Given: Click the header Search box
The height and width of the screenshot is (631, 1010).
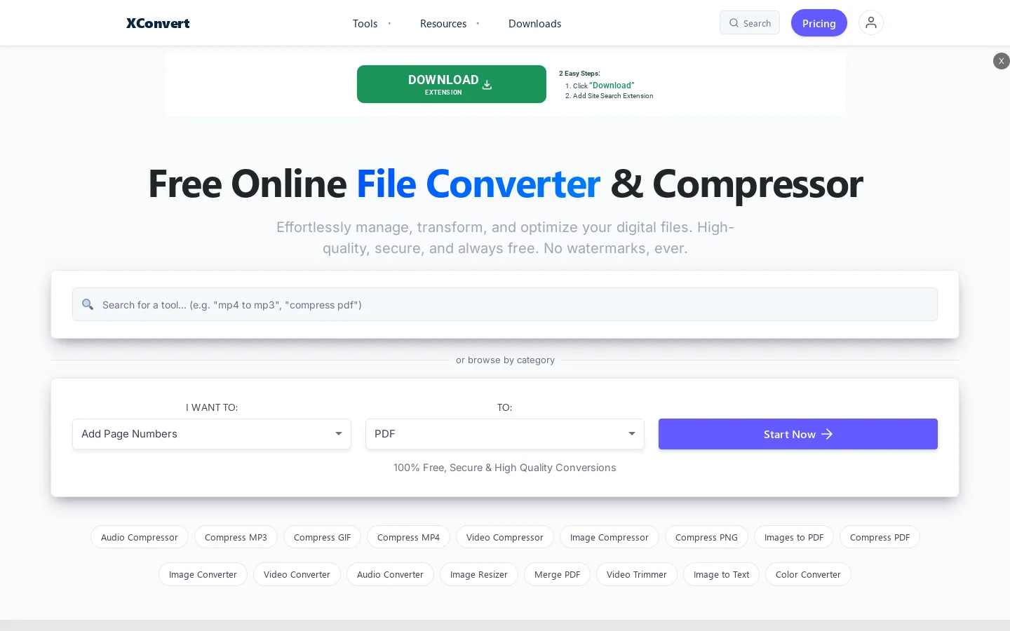Looking at the screenshot, I should coord(750,23).
